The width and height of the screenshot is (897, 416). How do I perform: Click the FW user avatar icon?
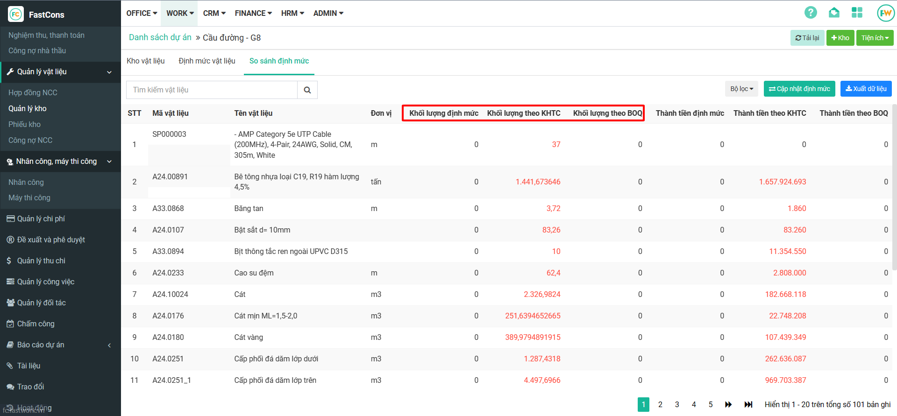[x=885, y=13]
